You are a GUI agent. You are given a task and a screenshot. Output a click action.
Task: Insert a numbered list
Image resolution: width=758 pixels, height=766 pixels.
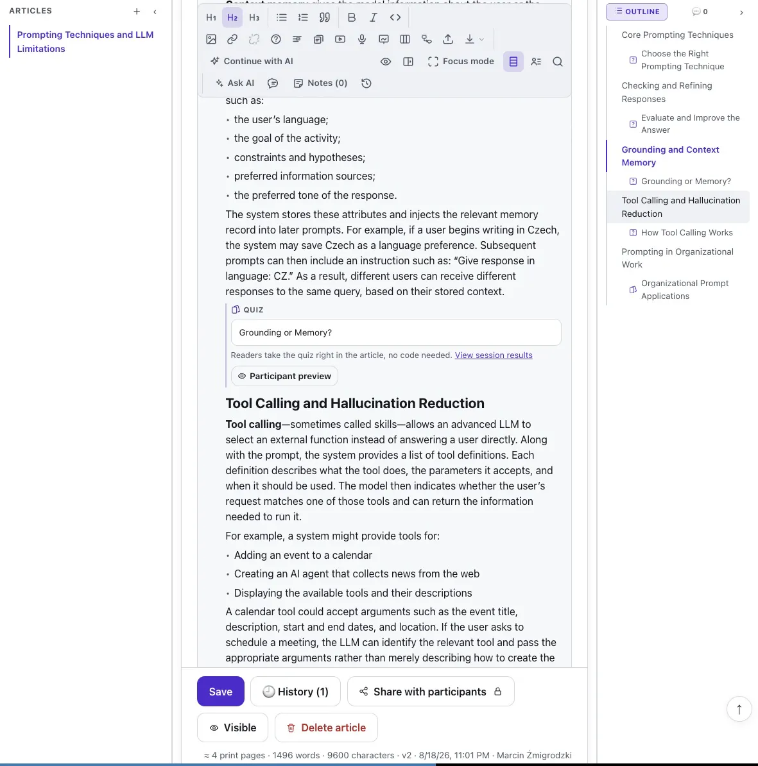[x=303, y=17]
